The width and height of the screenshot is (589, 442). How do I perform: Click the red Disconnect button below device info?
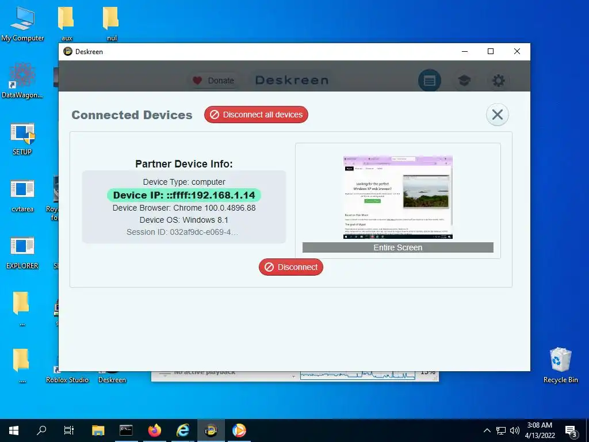pyautogui.click(x=290, y=267)
